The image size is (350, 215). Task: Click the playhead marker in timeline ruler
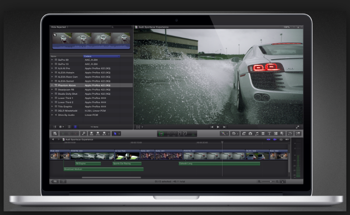point(222,142)
